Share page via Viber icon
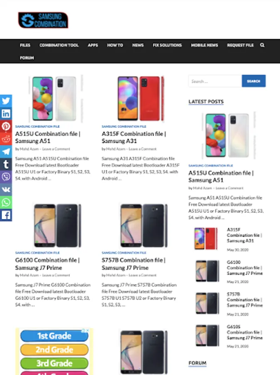 (x=6, y=177)
